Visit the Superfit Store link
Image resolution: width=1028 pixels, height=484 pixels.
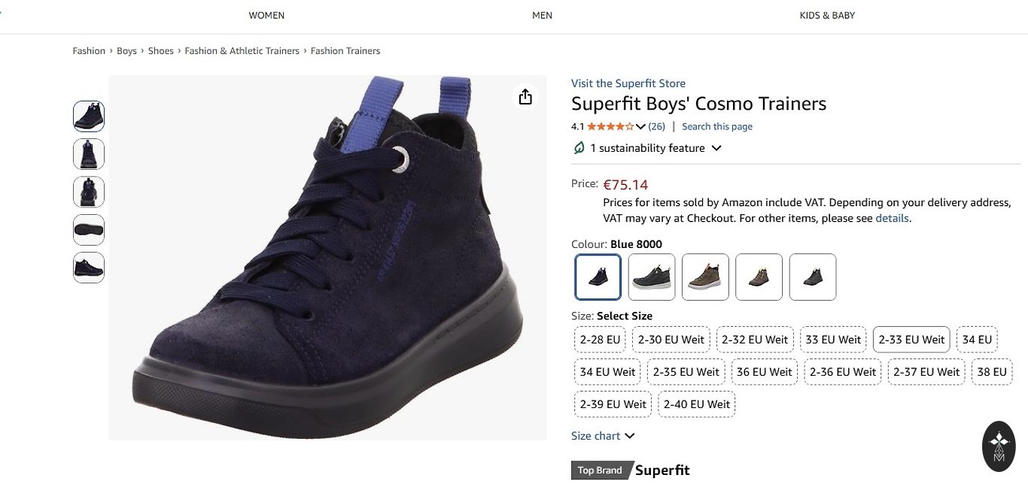[628, 83]
